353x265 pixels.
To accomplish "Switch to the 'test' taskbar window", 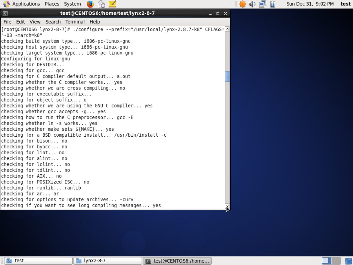I will point(39,261).
